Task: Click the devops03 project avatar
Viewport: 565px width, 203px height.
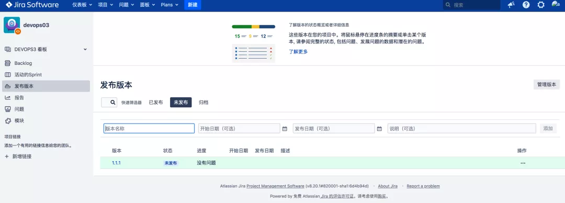Action: 12,25
